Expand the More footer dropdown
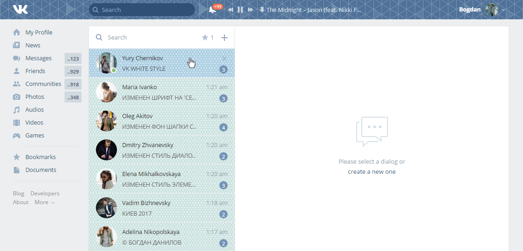Viewport: 523px width, 251px height. pyautogui.click(x=44, y=202)
